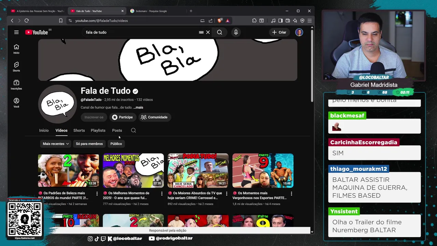This screenshot has height=246, width=437.
Task: Open the 22:35 Melhores Momentos thumbnail
Action: [133, 170]
